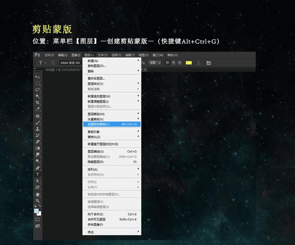The image size is (295, 245).
Task: Choose 隐藏图层(R) from the menu
Action: pyautogui.click(x=112, y=162)
